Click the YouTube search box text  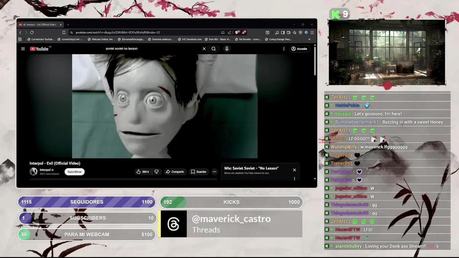pos(122,49)
